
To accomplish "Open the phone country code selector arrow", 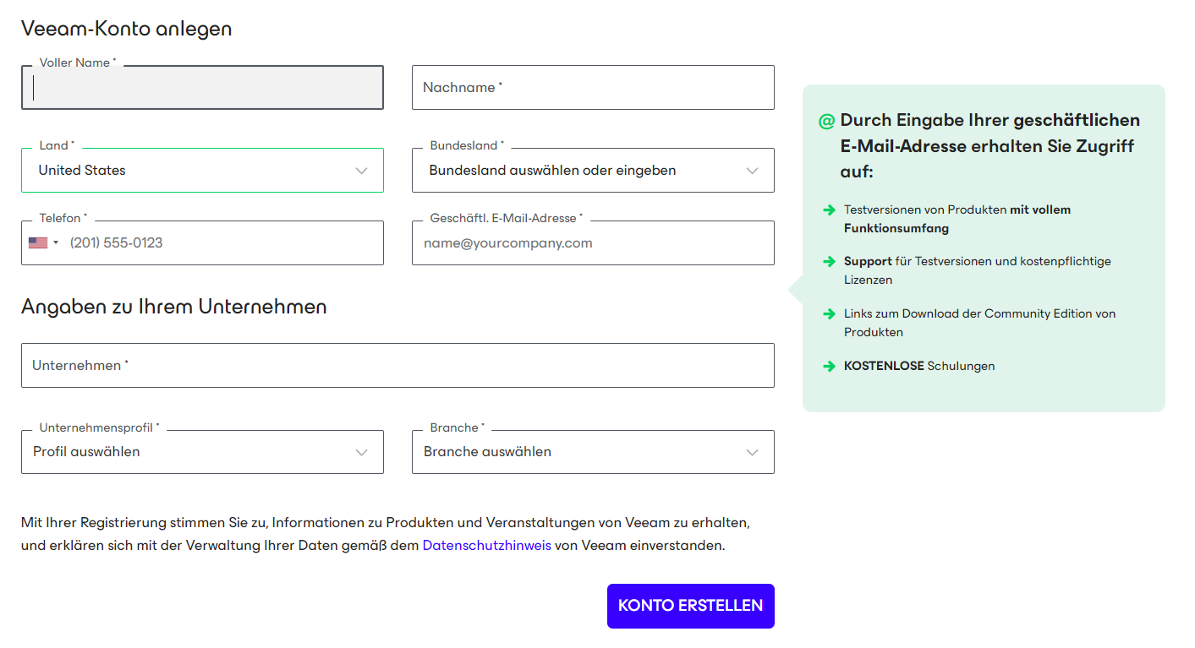I will 57,243.
